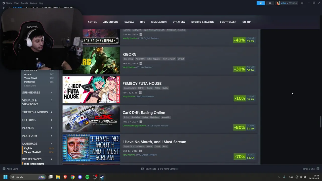Open the Windows Start menu
The image size is (322, 181).
click(5, 177)
